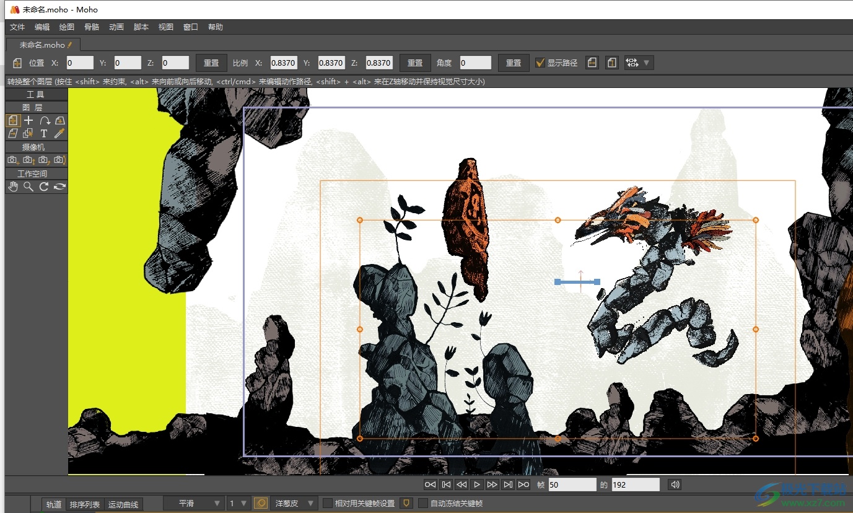Screen dimensions: 853x513
Task: Open the 视图 menu
Action: [x=166, y=27]
